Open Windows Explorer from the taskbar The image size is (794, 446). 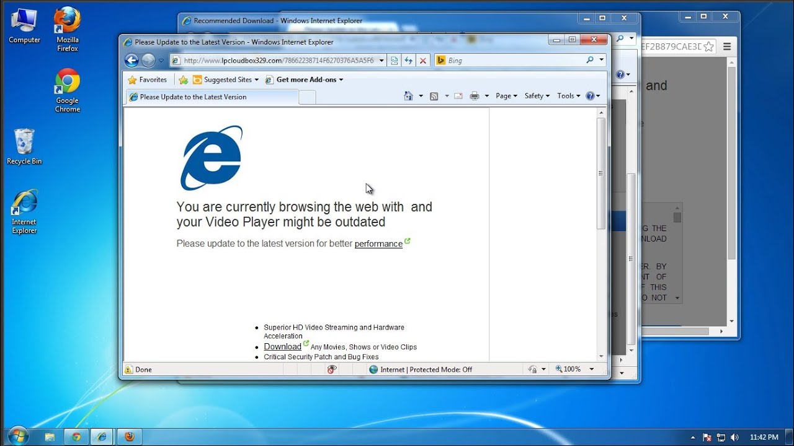pyautogui.click(x=50, y=437)
